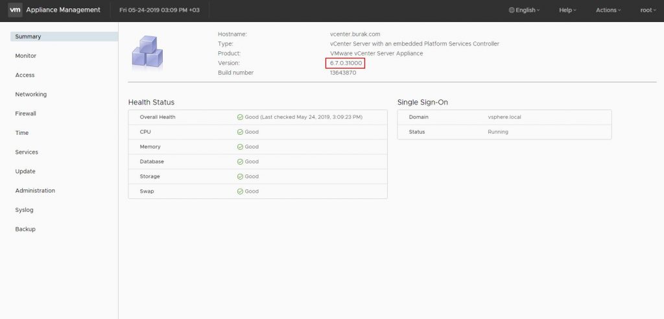The width and height of the screenshot is (664, 319).
Task: Click the Version: field label
Action: [229, 63]
